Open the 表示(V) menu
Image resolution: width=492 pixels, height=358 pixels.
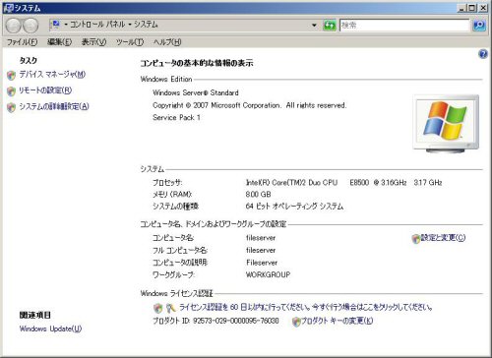pos(93,42)
